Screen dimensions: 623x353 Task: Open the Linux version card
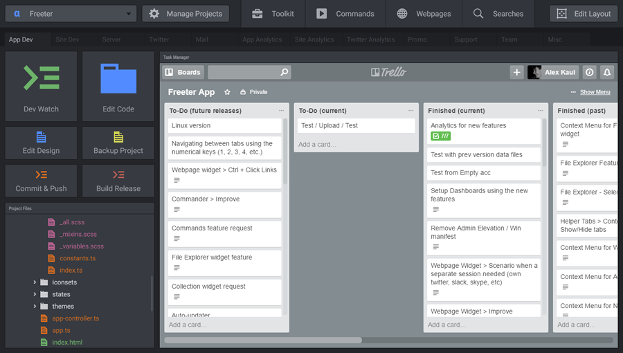click(224, 125)
